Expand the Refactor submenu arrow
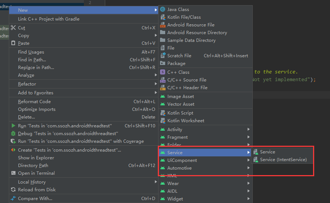The width and height of the screenshot is (330, 203). [156, 84]
